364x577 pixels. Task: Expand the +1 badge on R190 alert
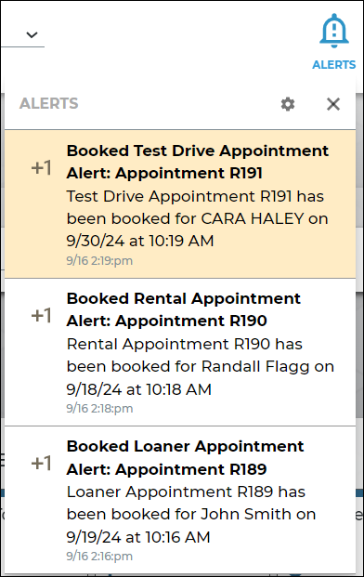[41, 315]
